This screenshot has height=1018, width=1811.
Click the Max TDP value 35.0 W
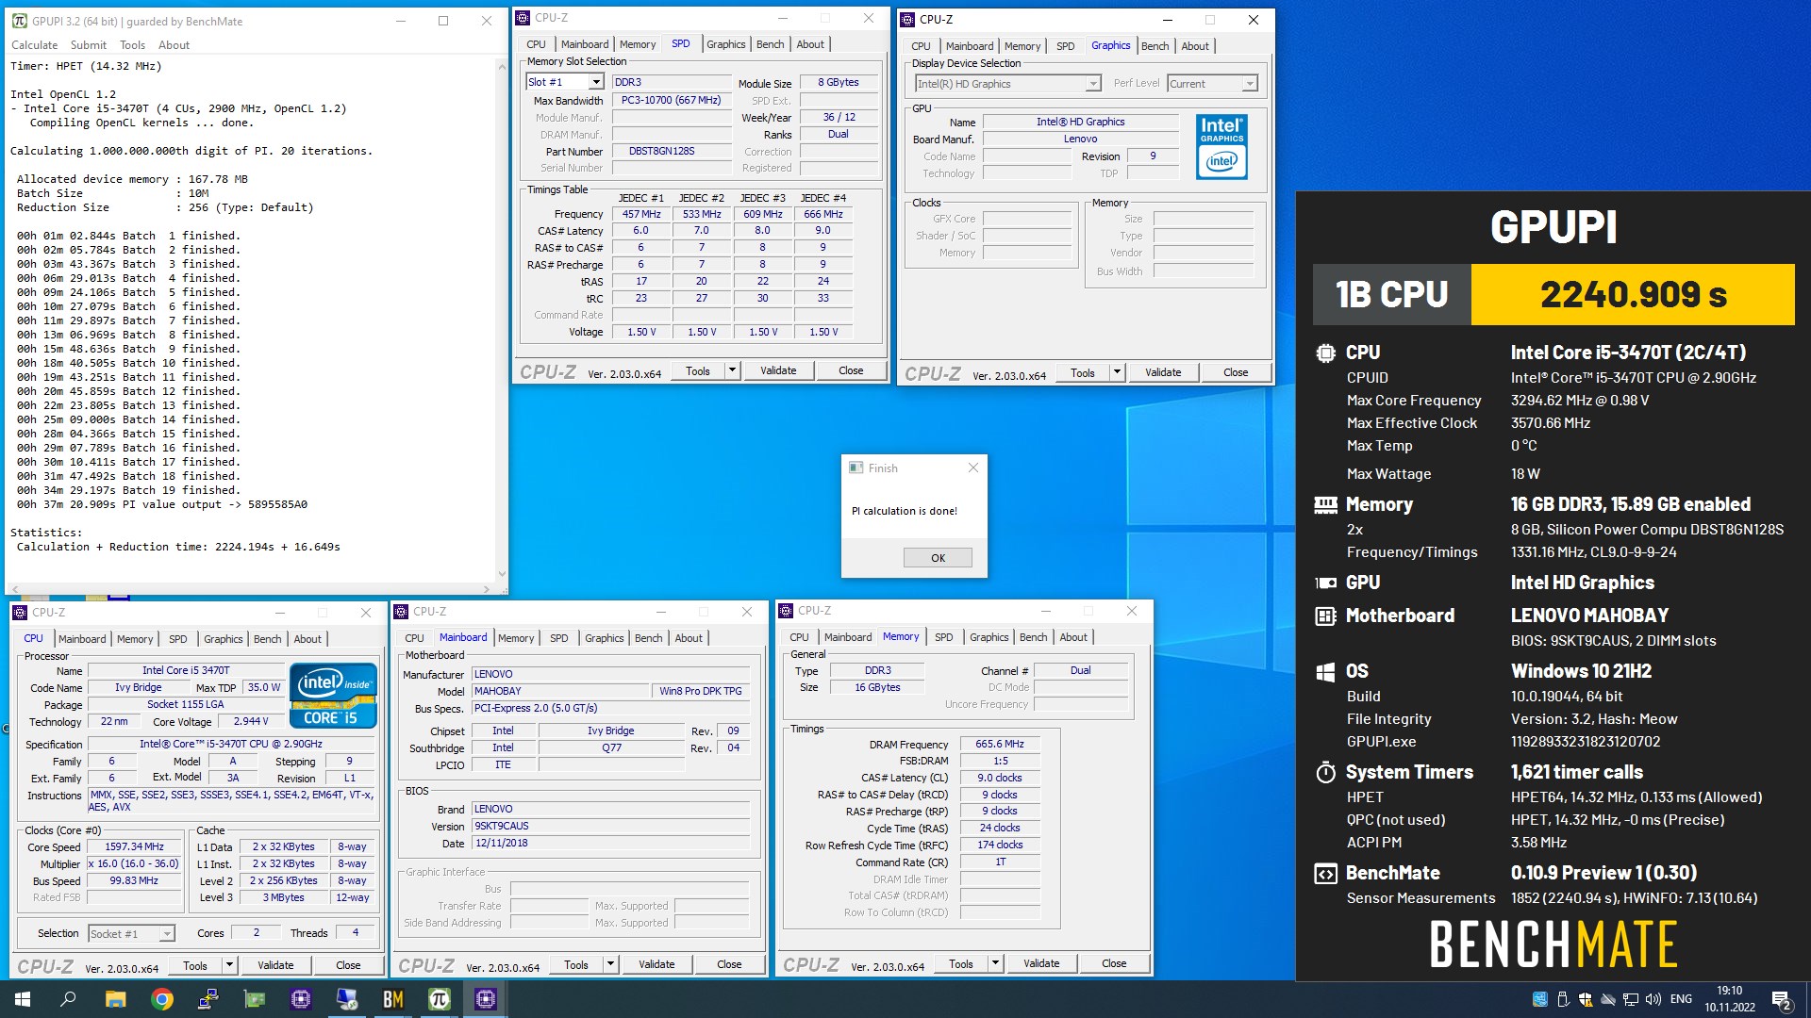(x=264, y=688)
